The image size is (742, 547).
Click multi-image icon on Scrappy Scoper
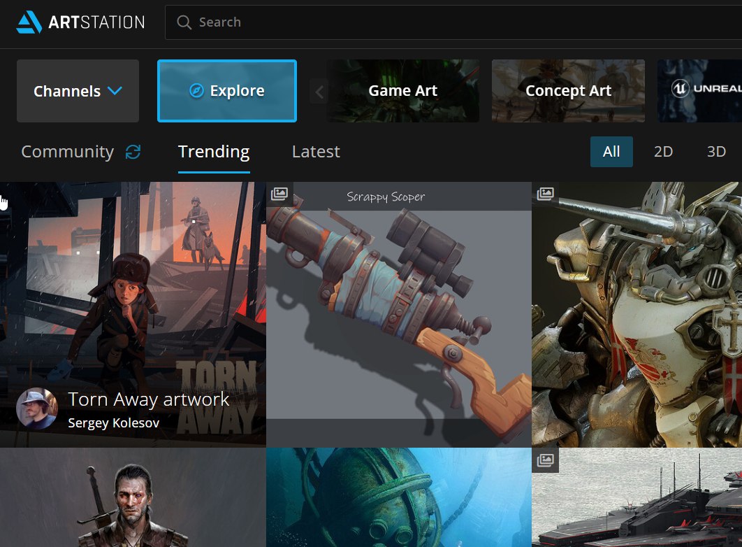279,193
